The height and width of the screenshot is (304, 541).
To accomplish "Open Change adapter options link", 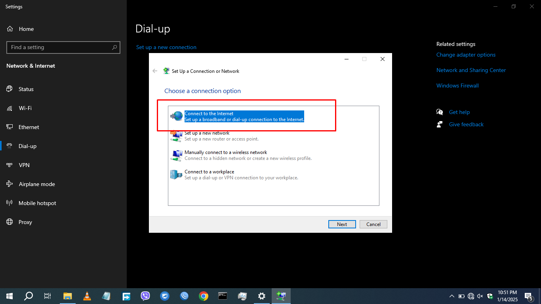I will [466, 55].
